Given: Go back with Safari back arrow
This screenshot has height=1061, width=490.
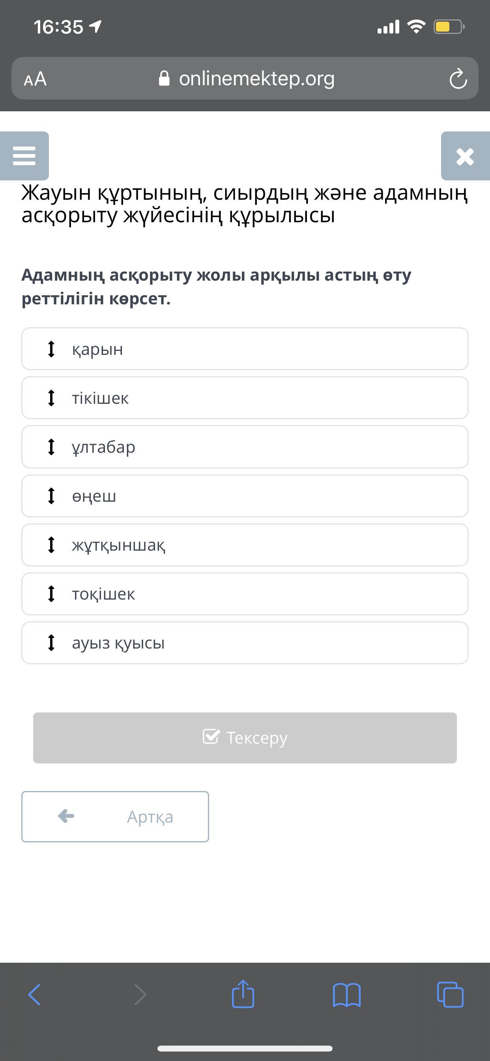Looking at the screenshot, I should pyautogui.click(x=35, y=994).
